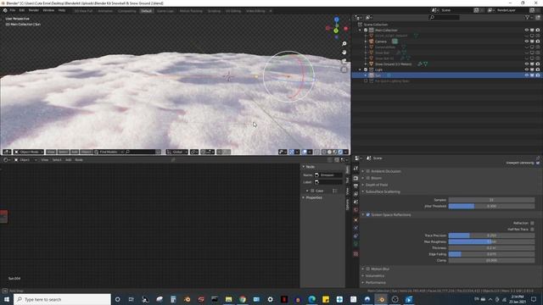Open the node editor Object dropdown
Screen dimensions: 543x305
pyautogui.click(x=25, y=160)
